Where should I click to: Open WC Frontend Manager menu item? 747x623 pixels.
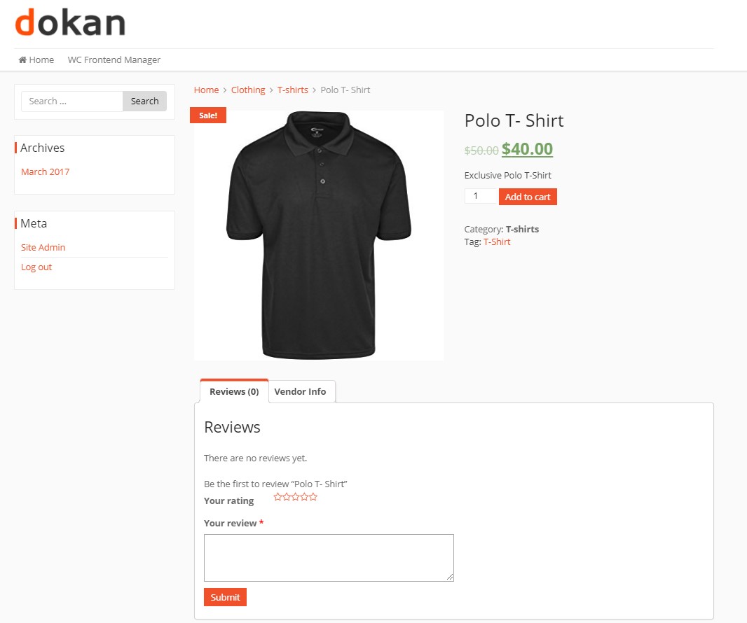click(x=114, y=60)
